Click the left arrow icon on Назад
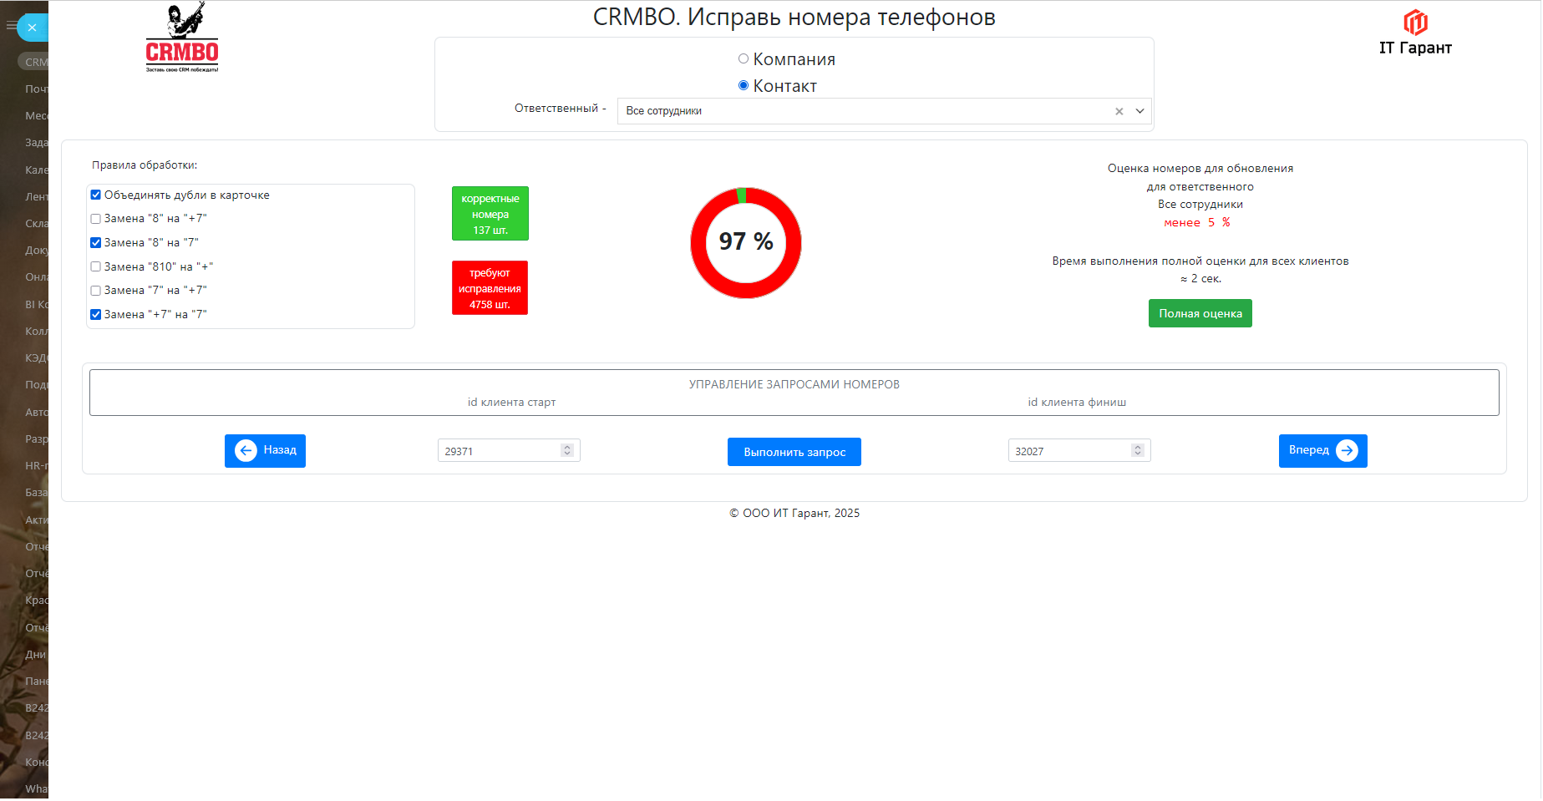1543x801 pixels. [246, 451]
